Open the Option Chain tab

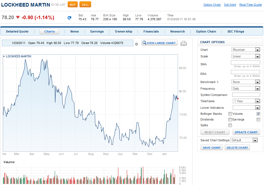click(206, 31)
